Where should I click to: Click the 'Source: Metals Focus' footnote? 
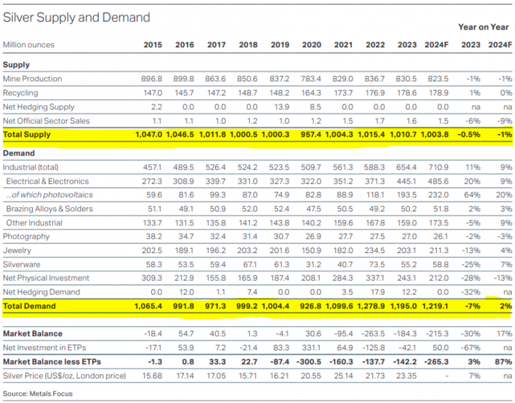[38, 393]
